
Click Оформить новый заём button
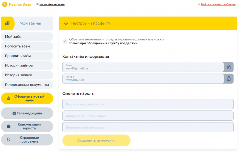click(27, 98)
